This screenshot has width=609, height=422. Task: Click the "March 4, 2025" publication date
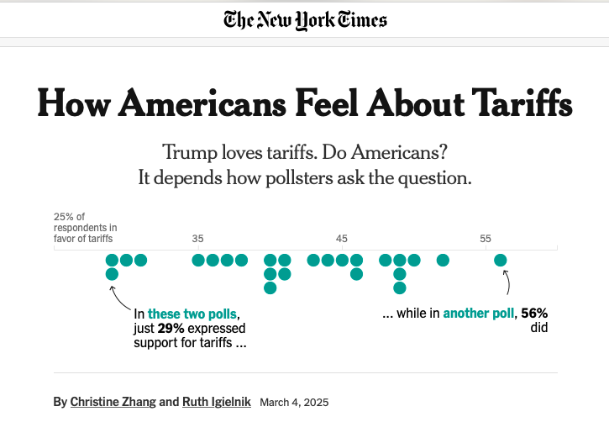(294, 402)
